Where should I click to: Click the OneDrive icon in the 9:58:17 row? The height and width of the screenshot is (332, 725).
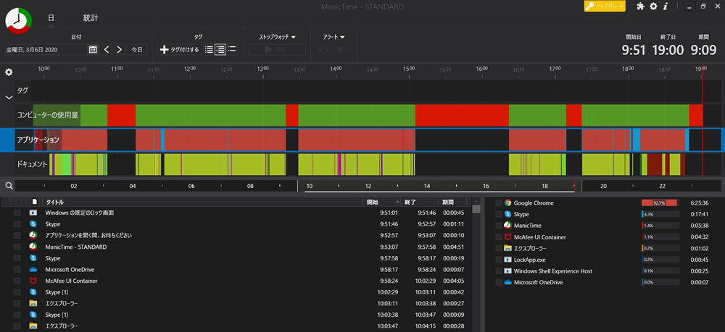pyautogui.click(x=33, y=269)
